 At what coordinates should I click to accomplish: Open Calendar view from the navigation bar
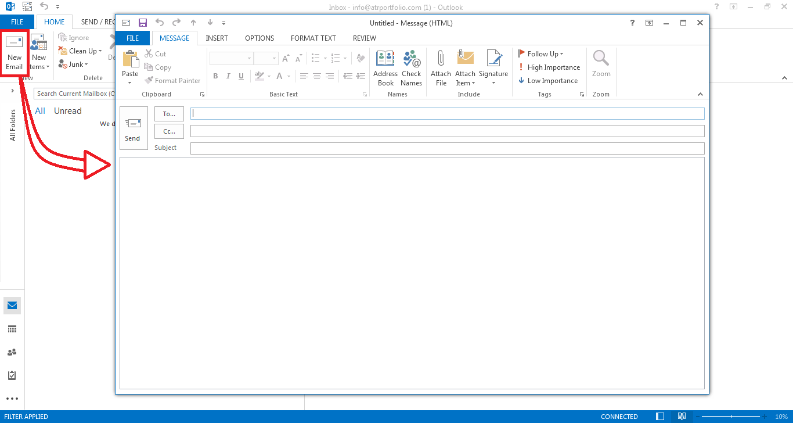(12, 329)
